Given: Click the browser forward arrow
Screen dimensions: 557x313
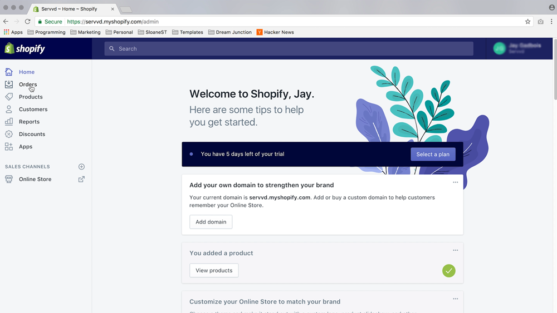Looking at the screenshot, I should pyautogui.click(x=16, y=22).
